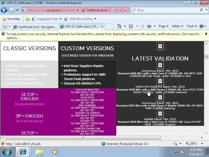Open the Help question mark menu
Viewport: 209px width, 157px height.
click(203, 26)
